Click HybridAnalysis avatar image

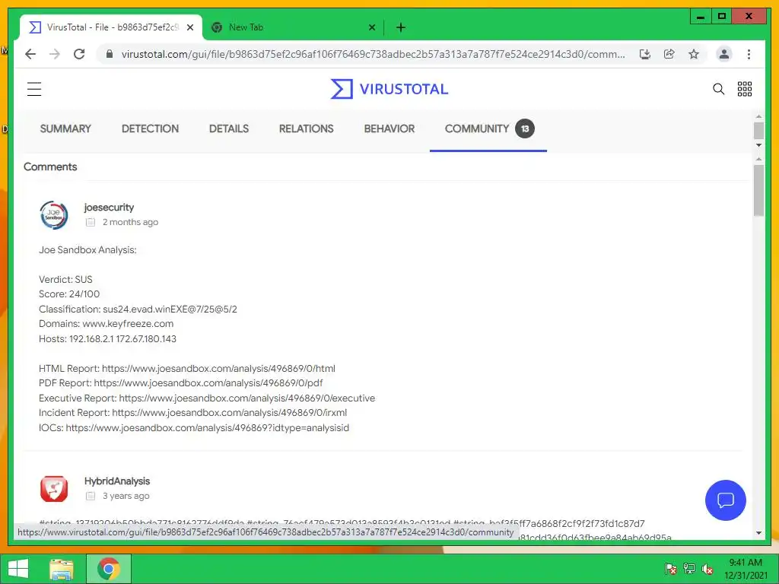coord(54,489)
